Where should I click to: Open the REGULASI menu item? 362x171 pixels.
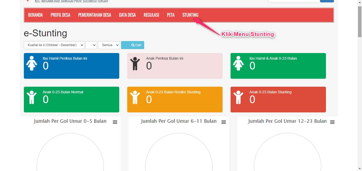coord(151,15)
